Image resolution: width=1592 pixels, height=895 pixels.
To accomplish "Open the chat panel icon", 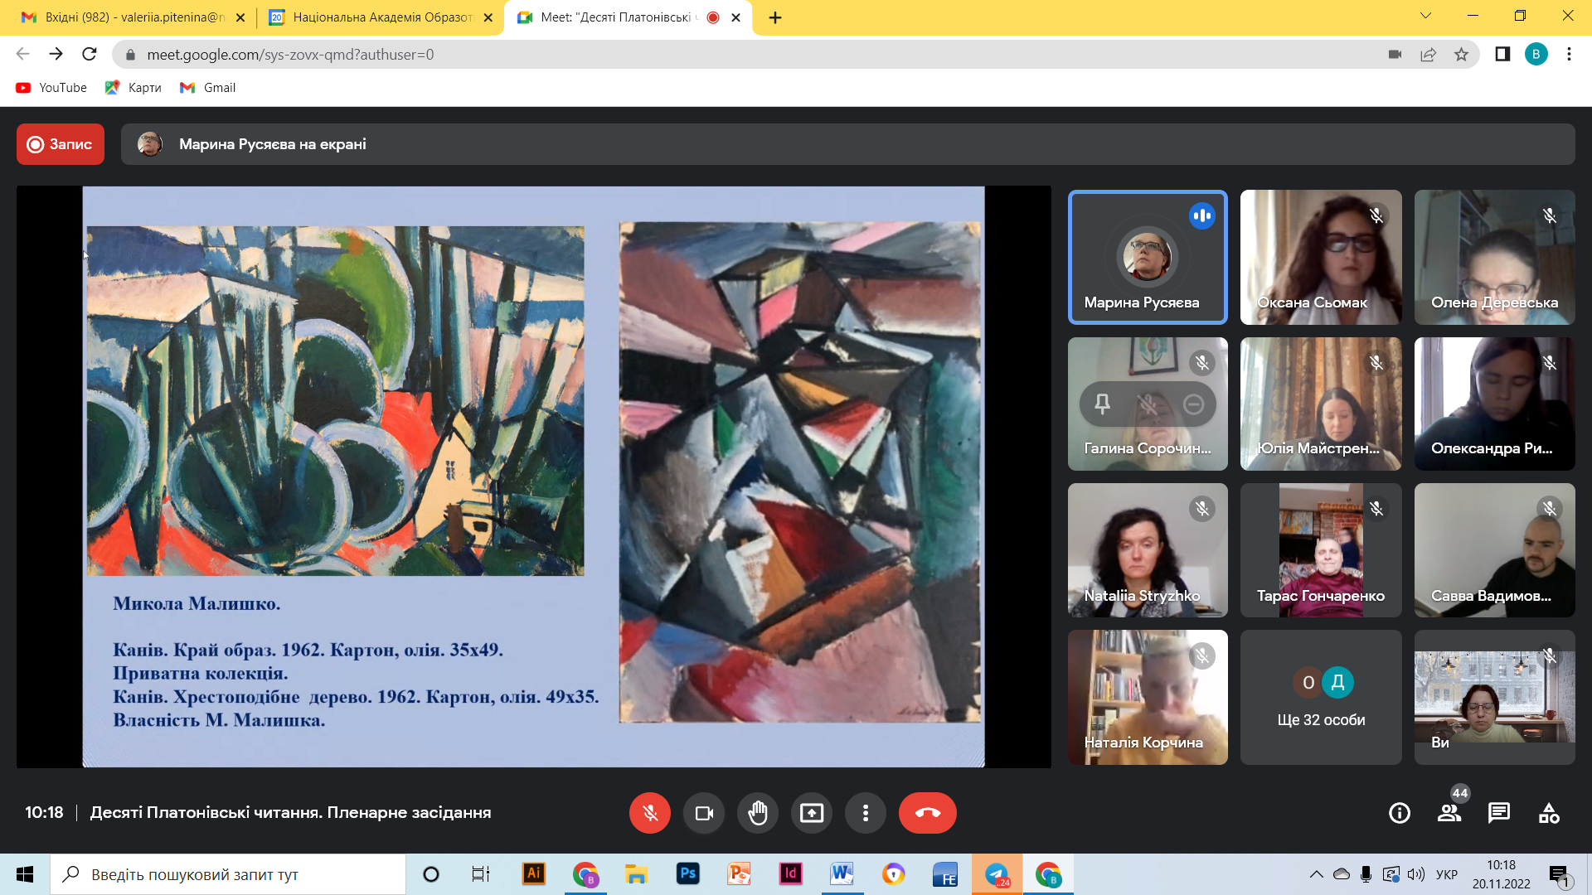I will point(1498,813).
